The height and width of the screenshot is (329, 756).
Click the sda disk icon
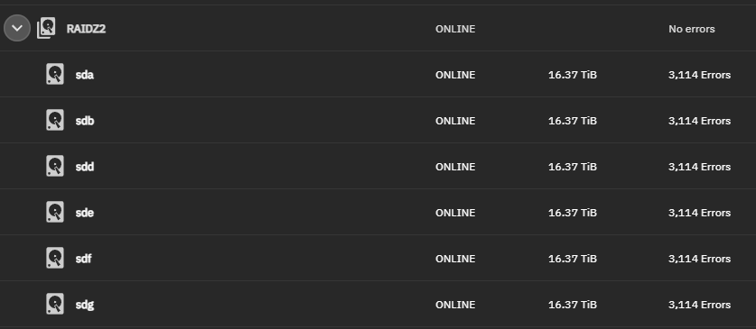[x=55, y=74]
